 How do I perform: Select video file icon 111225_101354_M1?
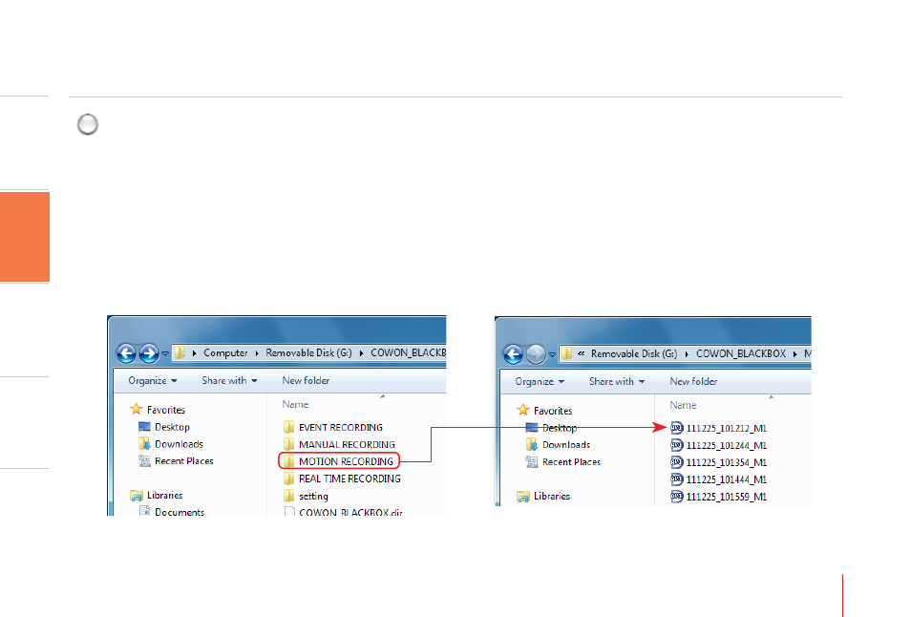(676, 462)
